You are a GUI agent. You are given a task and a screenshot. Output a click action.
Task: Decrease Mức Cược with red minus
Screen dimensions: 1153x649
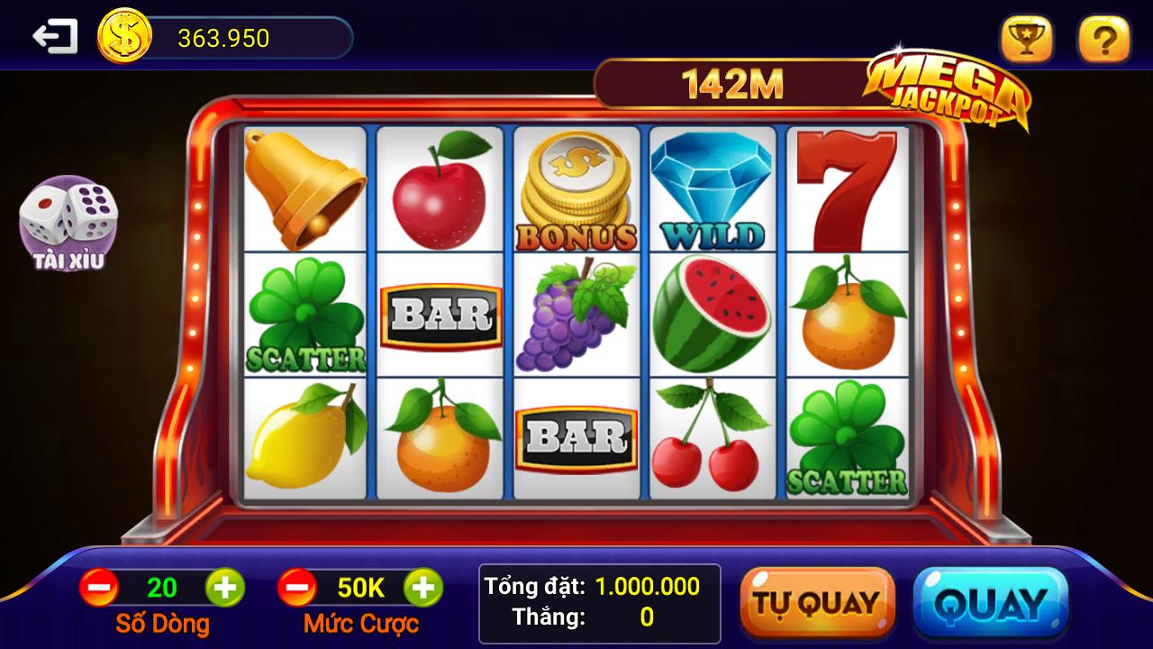tap(297, 588)
